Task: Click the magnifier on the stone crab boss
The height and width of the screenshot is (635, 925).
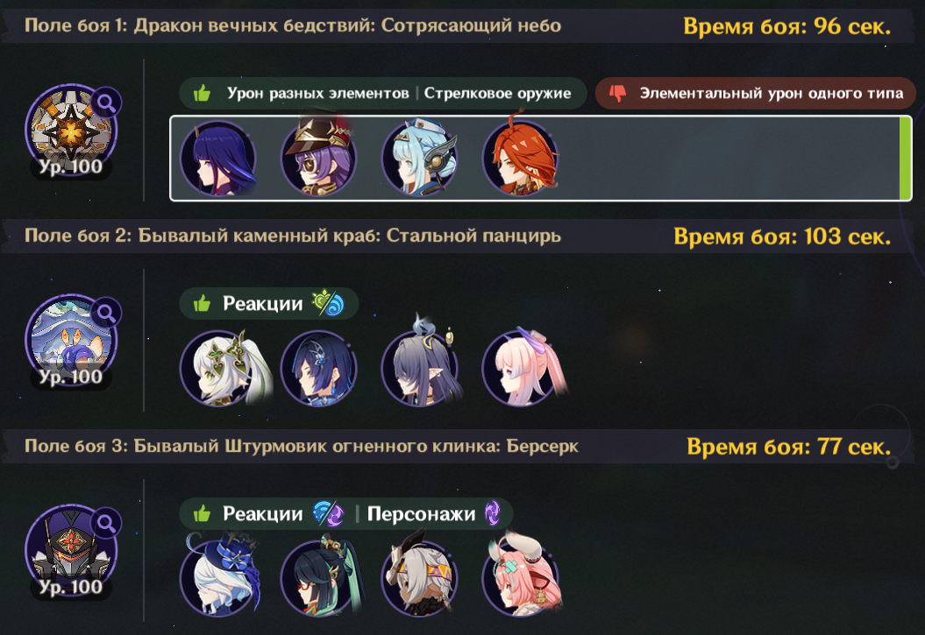Action: point(106,313)
